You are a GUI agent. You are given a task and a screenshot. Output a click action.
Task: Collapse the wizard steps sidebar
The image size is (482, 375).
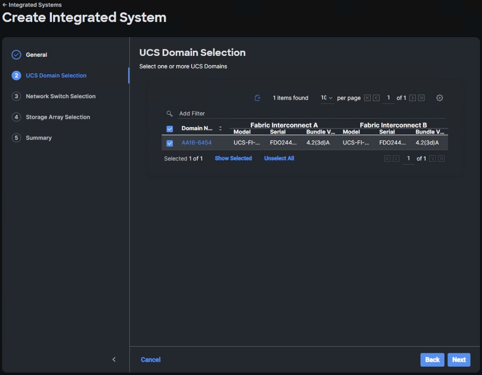pos(114,359)
